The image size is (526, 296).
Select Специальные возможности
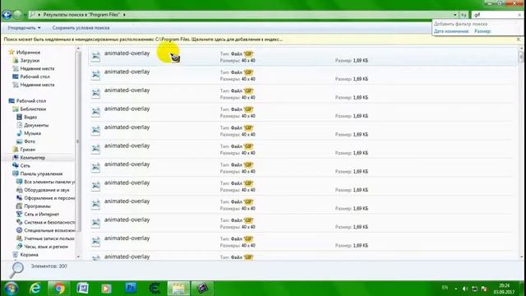[49, 230]
